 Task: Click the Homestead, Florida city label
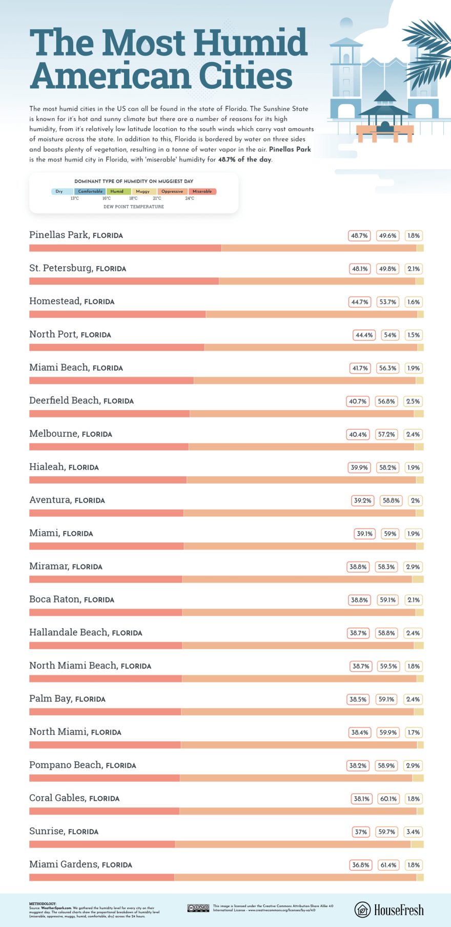point(72,301)
